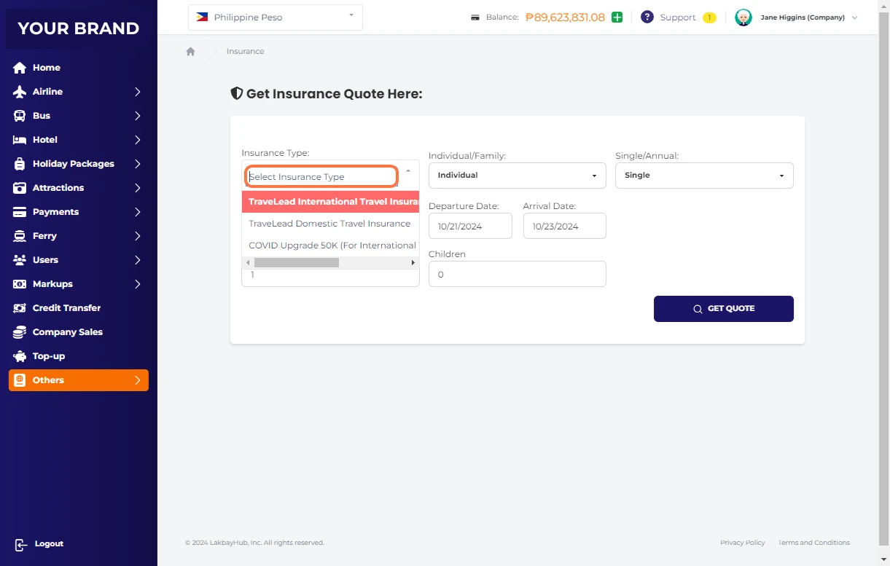Click the Company Sales coins icon

(20, 332)
